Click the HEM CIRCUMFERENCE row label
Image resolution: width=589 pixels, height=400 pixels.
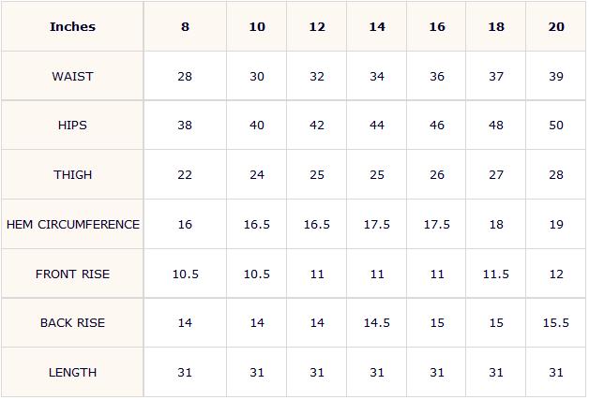click(x=73, y=224)
